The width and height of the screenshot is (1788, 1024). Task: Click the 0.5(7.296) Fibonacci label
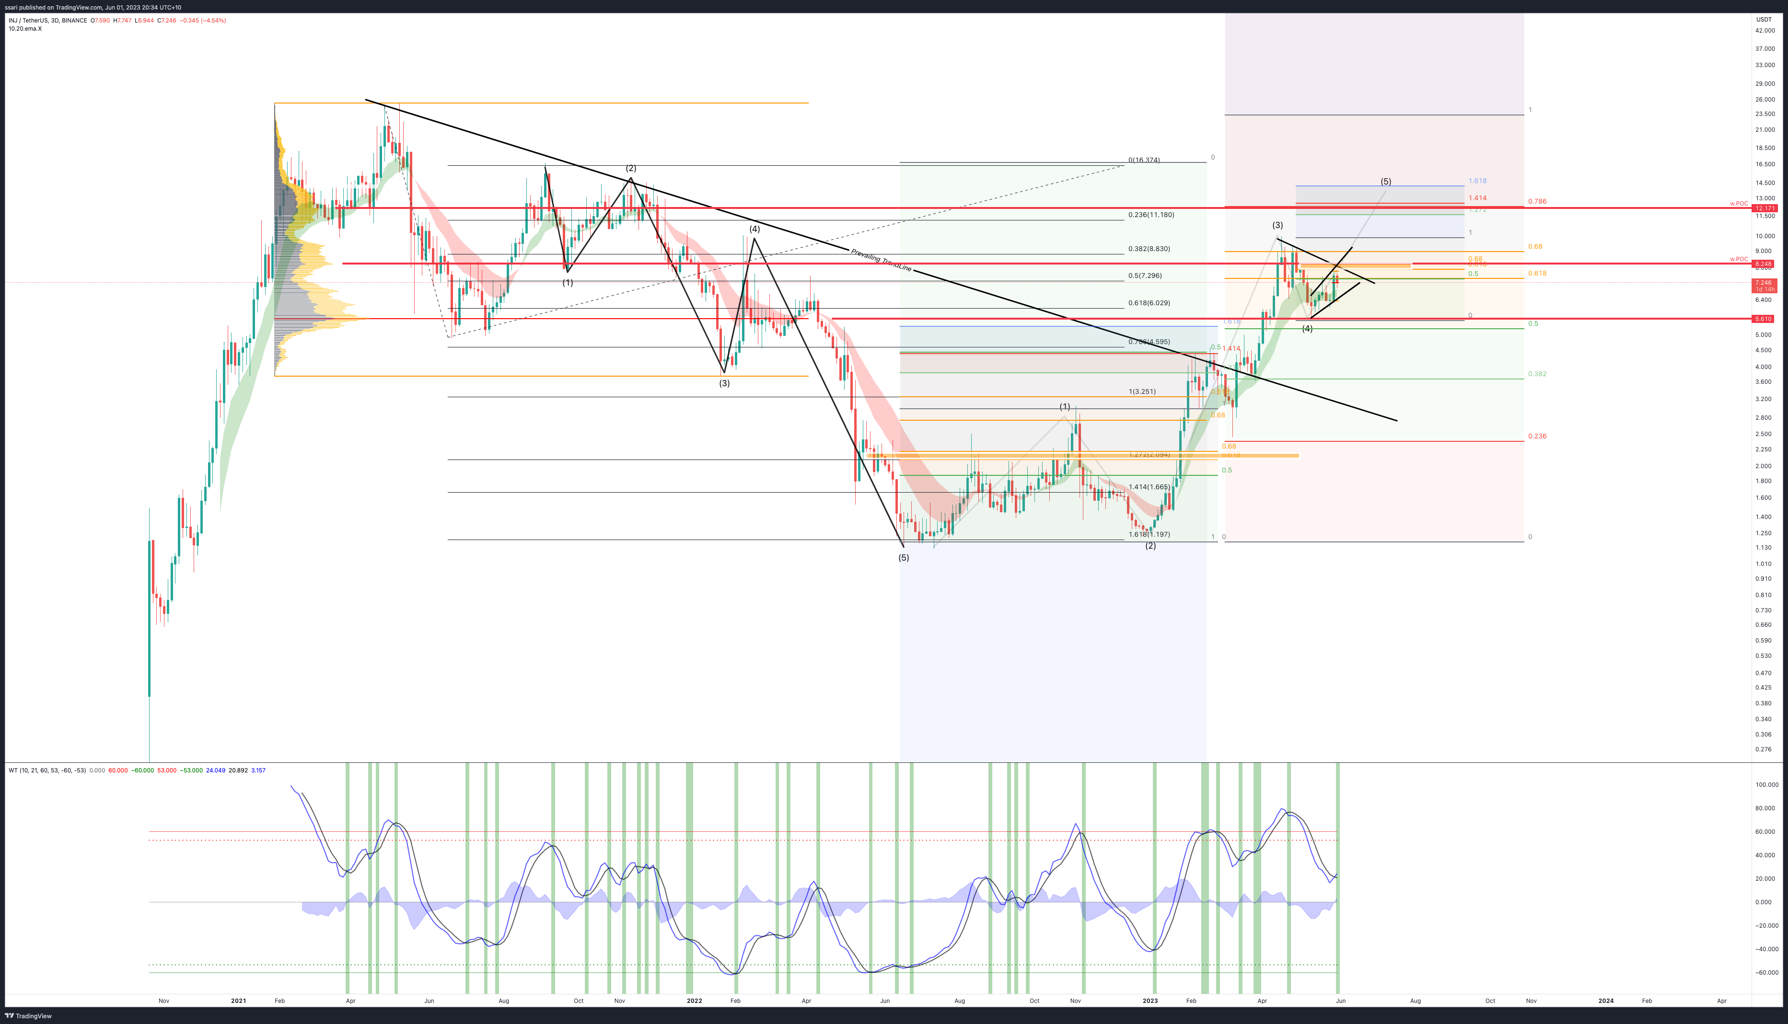coord(1145,276)
